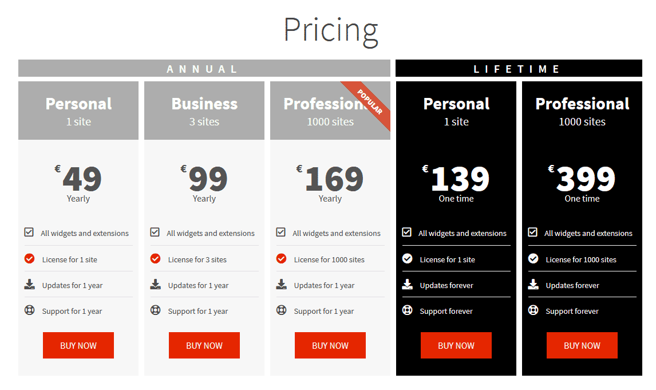Click the widgets checkbox in Lifetime Professional plan
Viewport: 656px width, 390px height.
532,232
